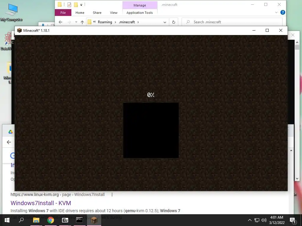The width and height of the screenshot is (302, 226).
Task: Open search result options three-dot menu
Action: click(x=112, y=195)
